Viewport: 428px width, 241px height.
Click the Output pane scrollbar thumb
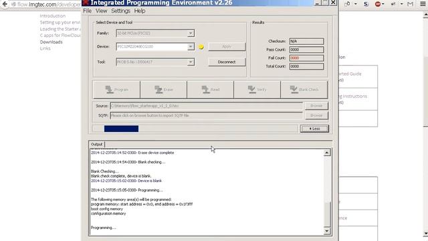point(327,214)
